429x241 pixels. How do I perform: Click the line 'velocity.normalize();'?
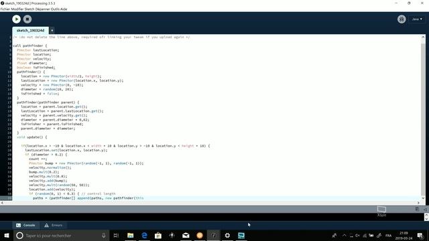[50, 167]
